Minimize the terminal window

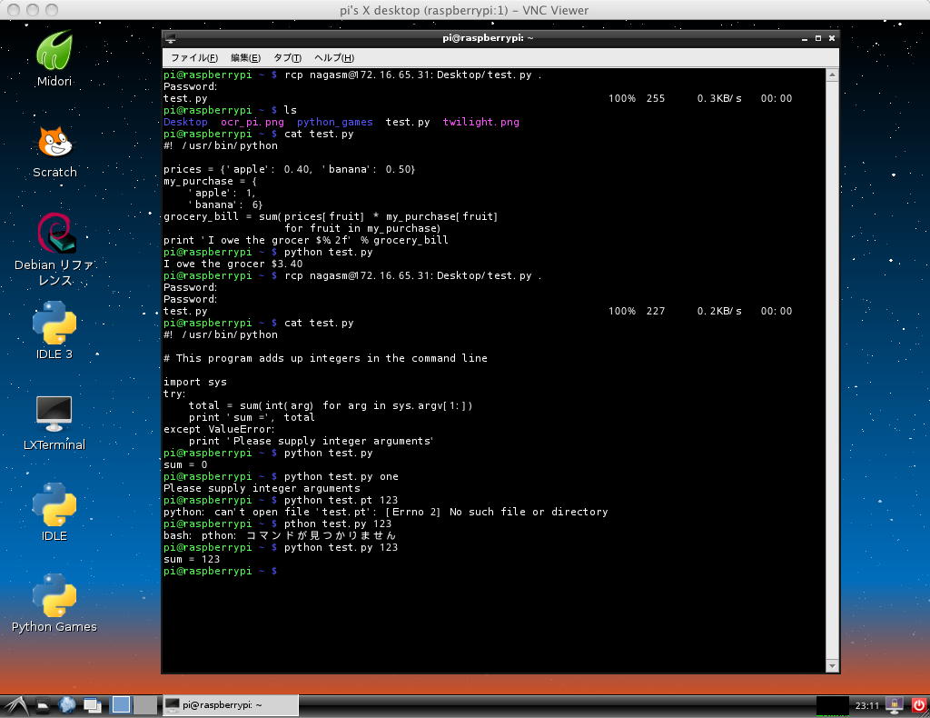click(805, 38)
